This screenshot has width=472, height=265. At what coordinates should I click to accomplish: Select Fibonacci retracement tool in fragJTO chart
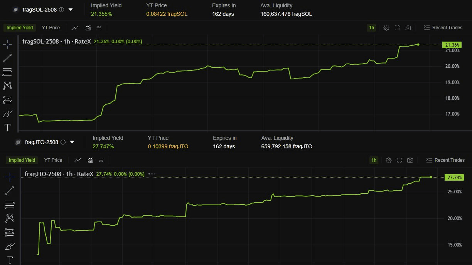[x=10, y=204]
